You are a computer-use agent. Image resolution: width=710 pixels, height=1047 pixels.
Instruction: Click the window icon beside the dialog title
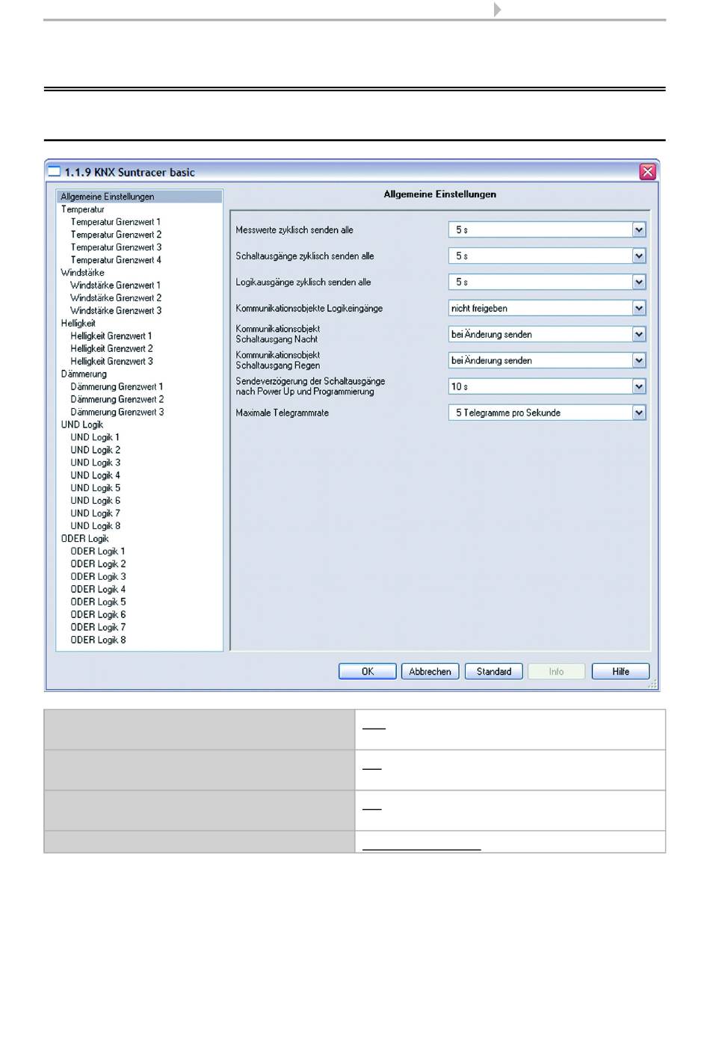54,172
